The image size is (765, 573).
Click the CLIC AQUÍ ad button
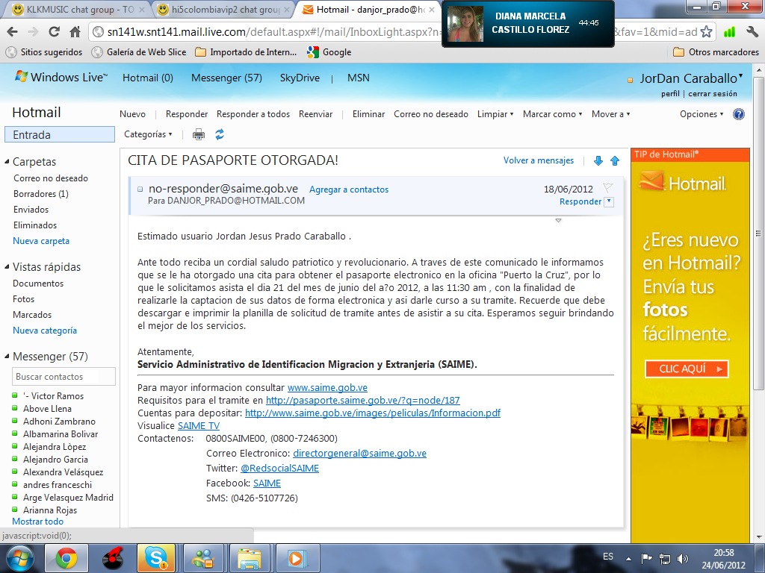pos(687,369)
